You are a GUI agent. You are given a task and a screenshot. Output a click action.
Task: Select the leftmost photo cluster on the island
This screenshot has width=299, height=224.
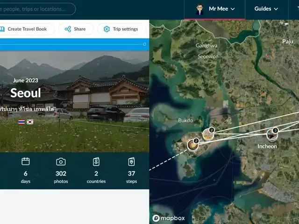[192, 144]
